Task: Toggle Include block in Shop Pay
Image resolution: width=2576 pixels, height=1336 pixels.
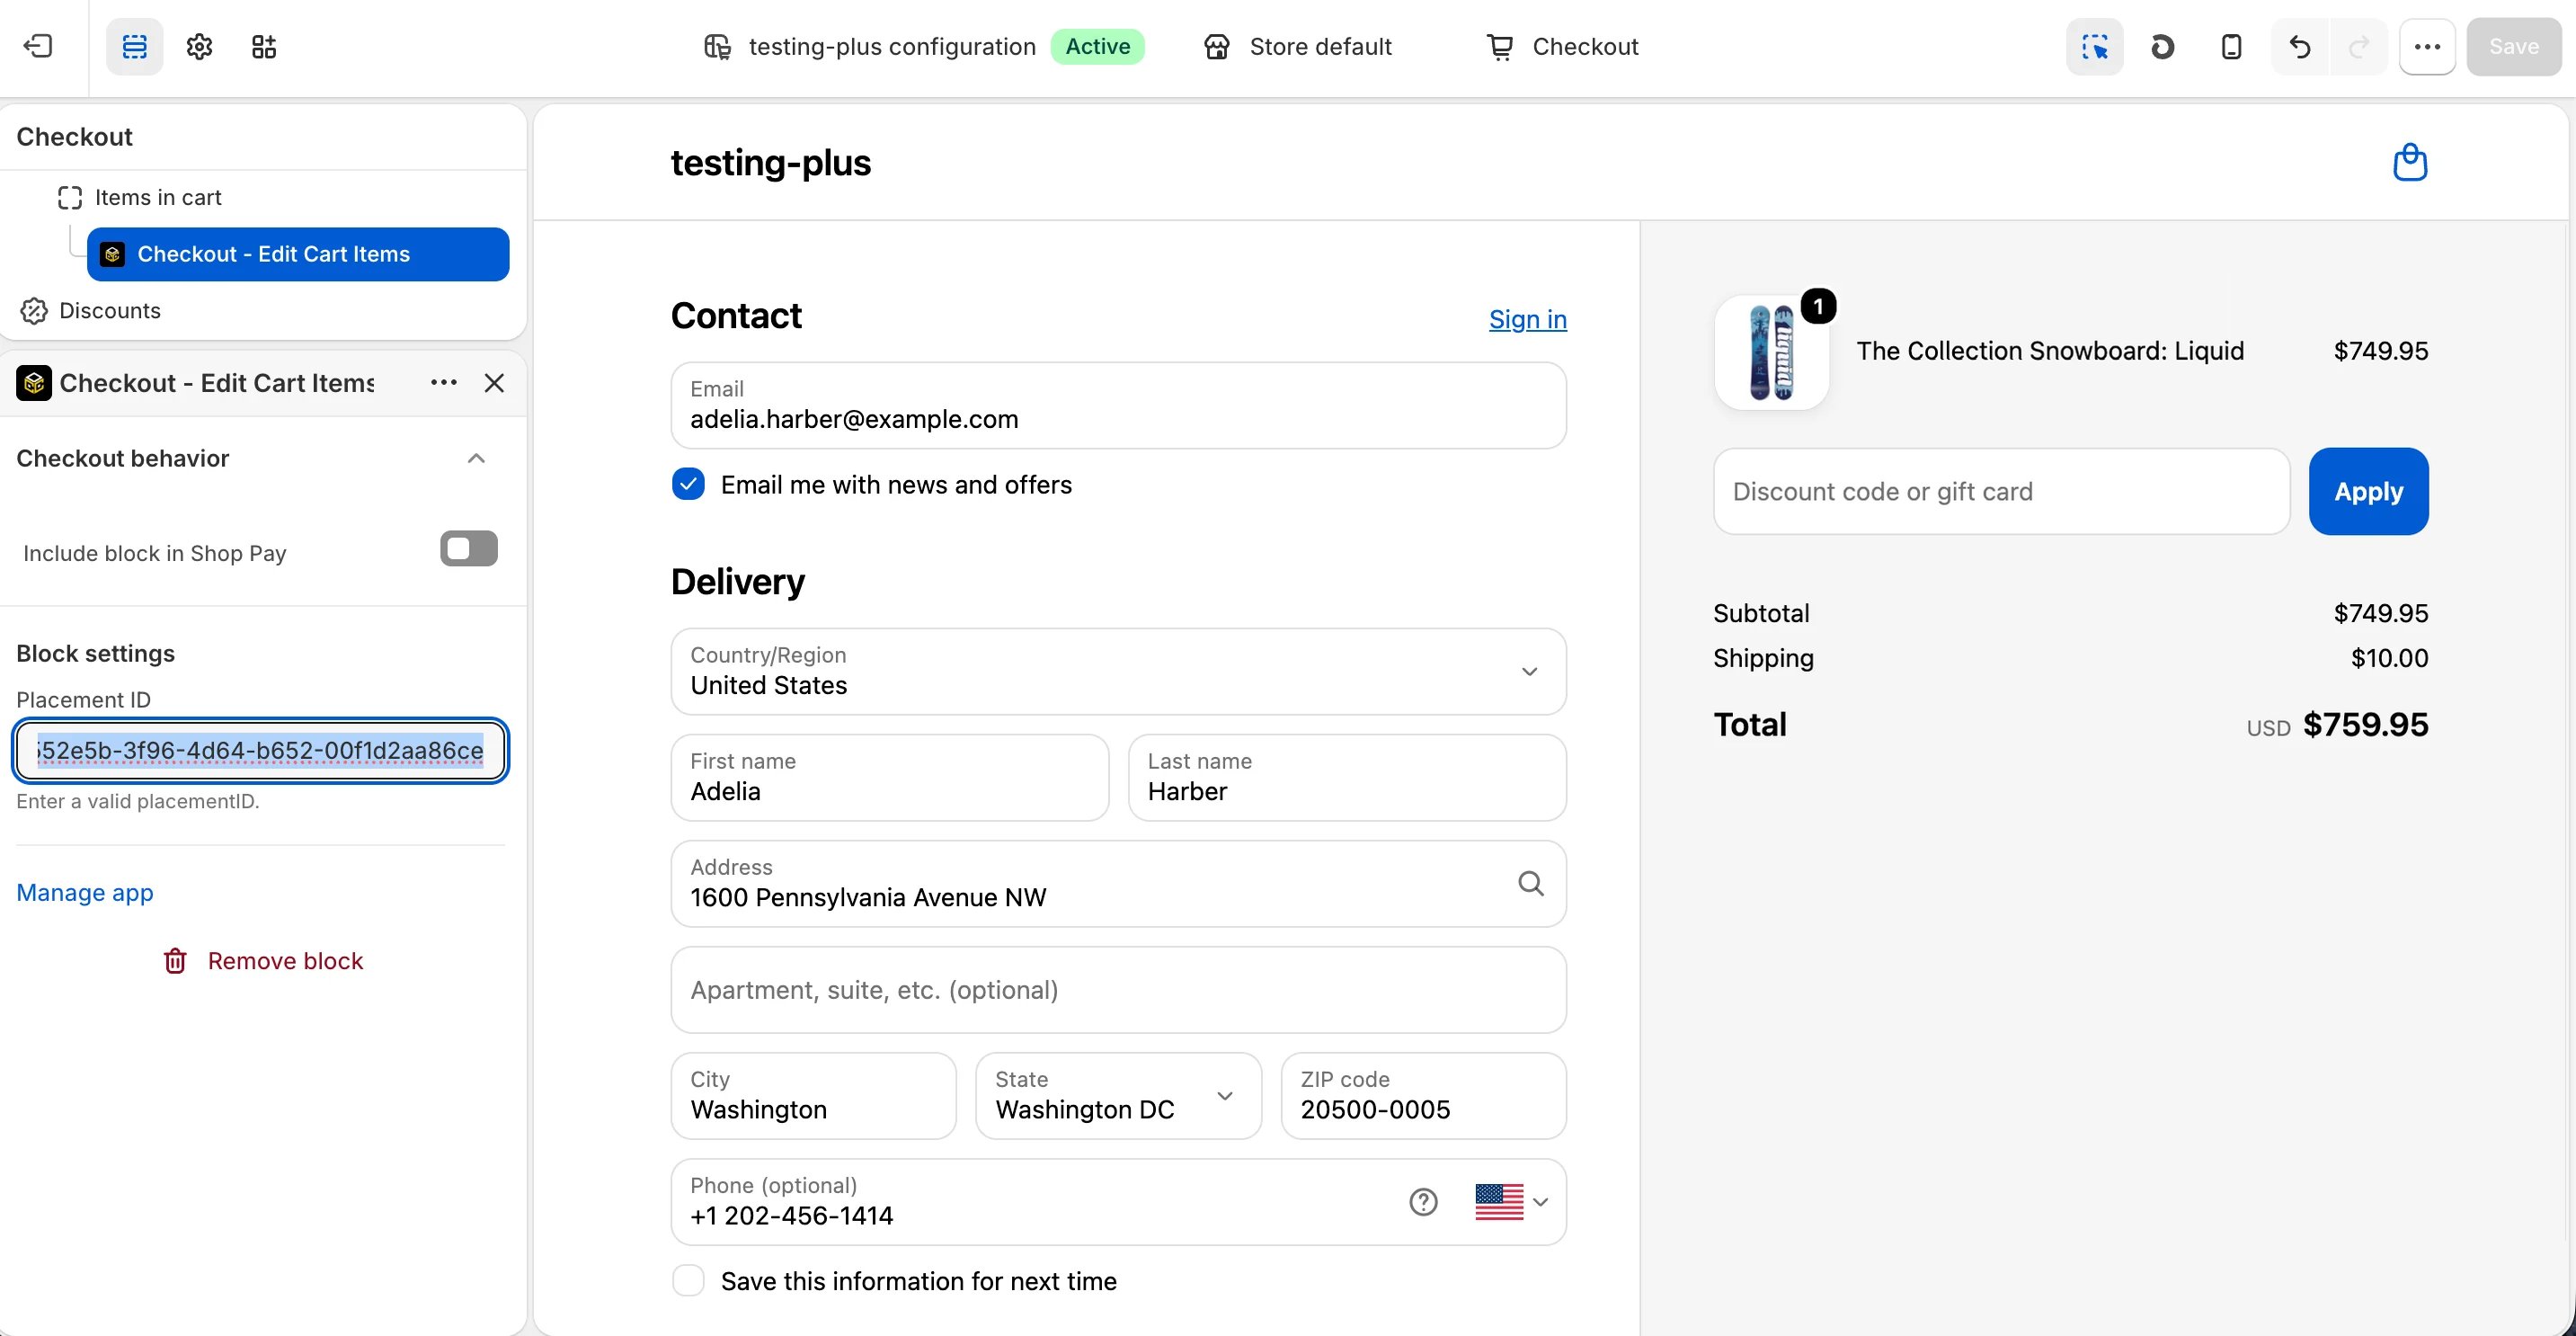Action: coord(468,548)
